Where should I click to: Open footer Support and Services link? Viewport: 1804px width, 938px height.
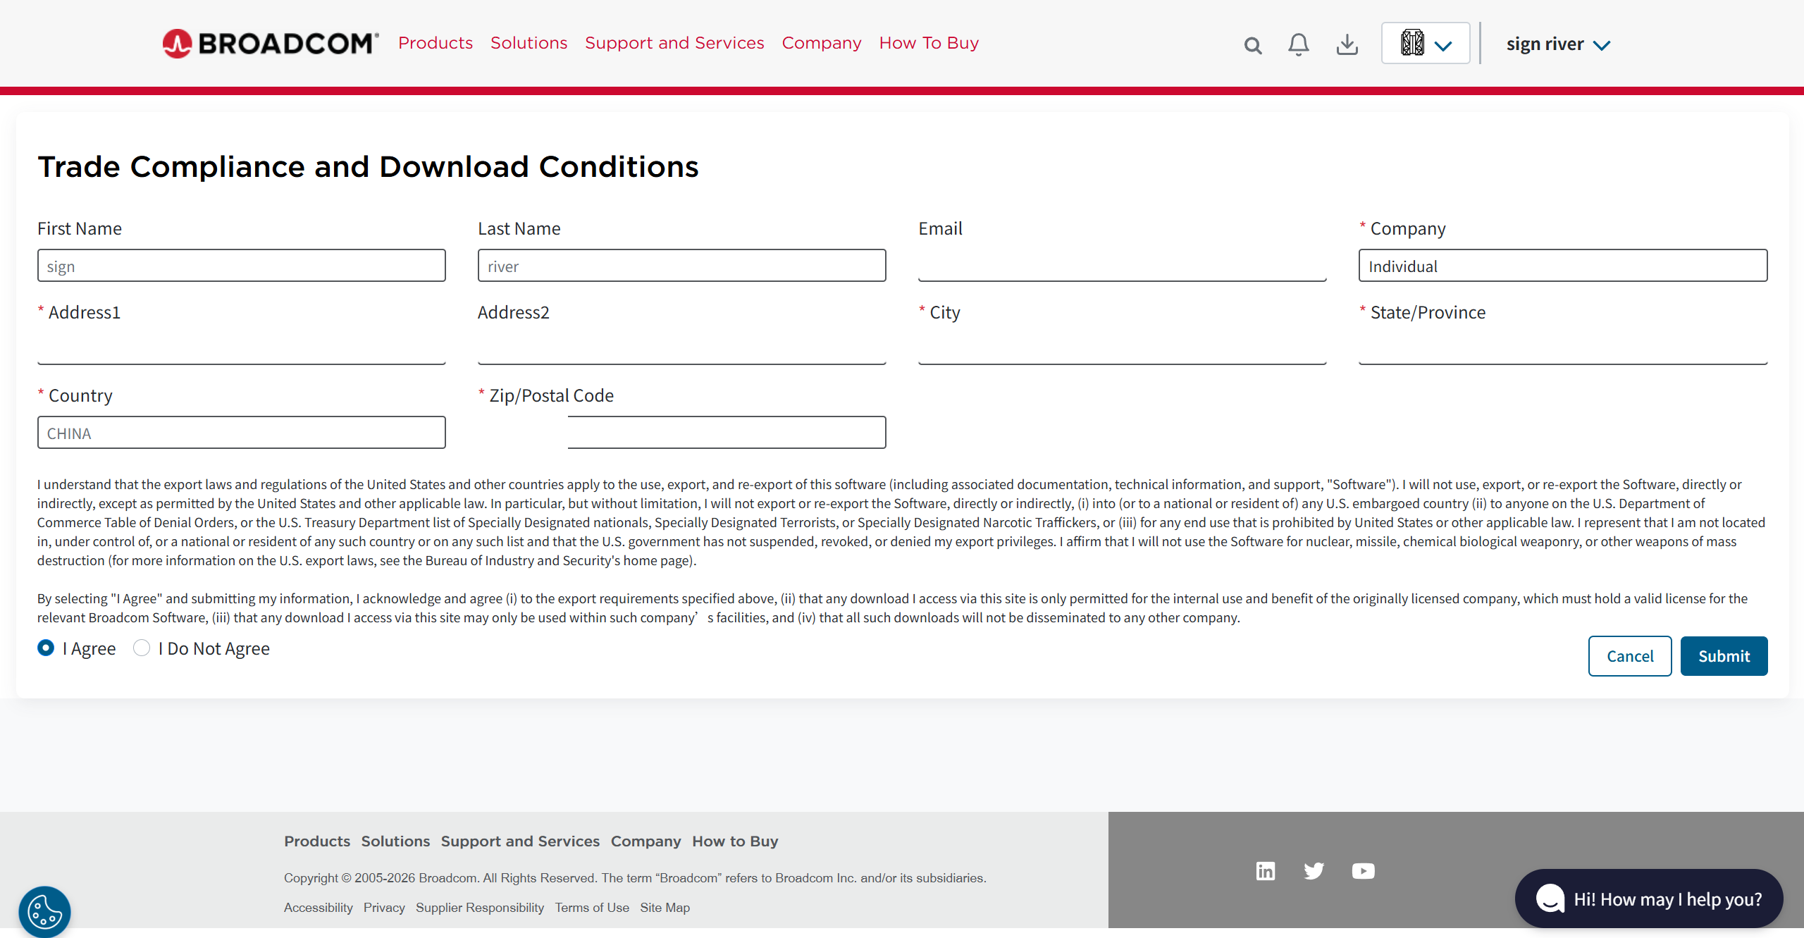point(520,841)
